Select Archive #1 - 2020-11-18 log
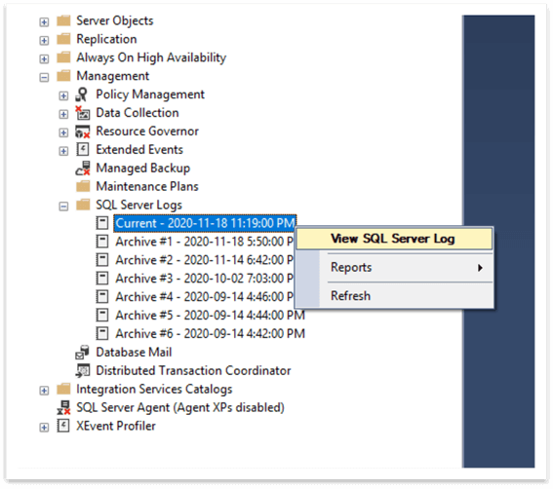Image resolution: width=553 pixels, height=489 pixels. [x=204, y=242]
